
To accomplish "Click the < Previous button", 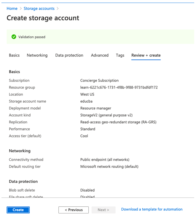I will tap(74, 210).
